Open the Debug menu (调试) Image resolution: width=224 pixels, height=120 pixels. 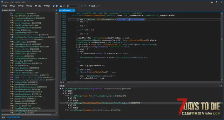pos(29,6)
